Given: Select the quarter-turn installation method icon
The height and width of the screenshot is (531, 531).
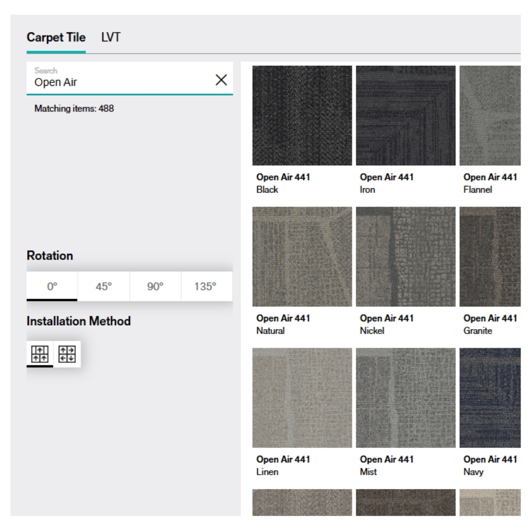Looking at the screenshot, I should click(67, 353).
